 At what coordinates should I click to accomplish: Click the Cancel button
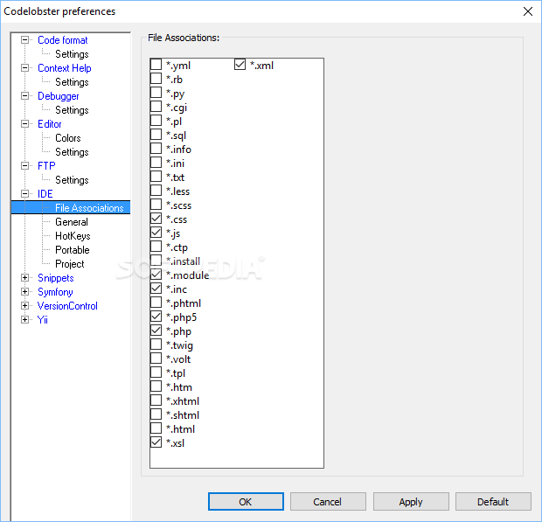point(328,501)
